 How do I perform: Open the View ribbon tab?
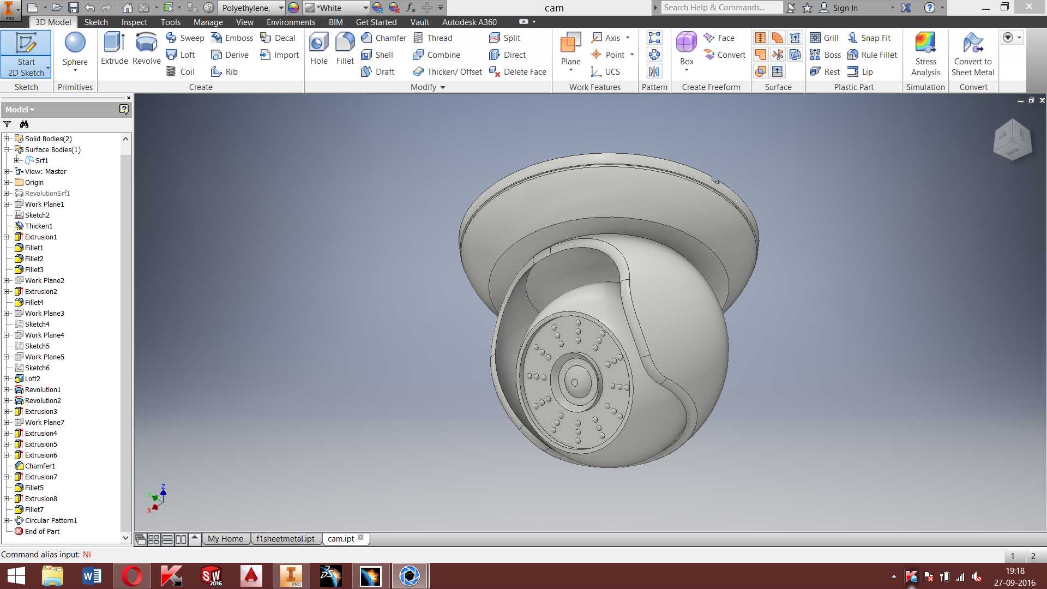click(x=244, y=22)
